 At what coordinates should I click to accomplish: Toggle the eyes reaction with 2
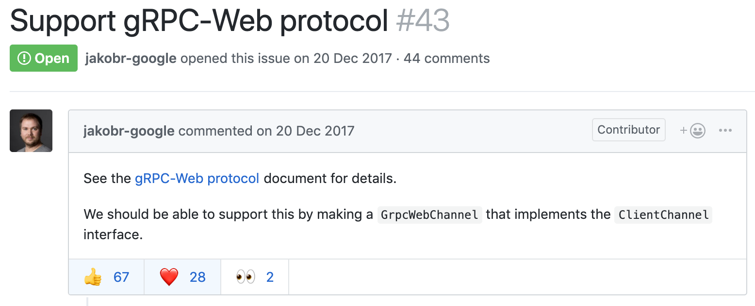tap(255, 277)
